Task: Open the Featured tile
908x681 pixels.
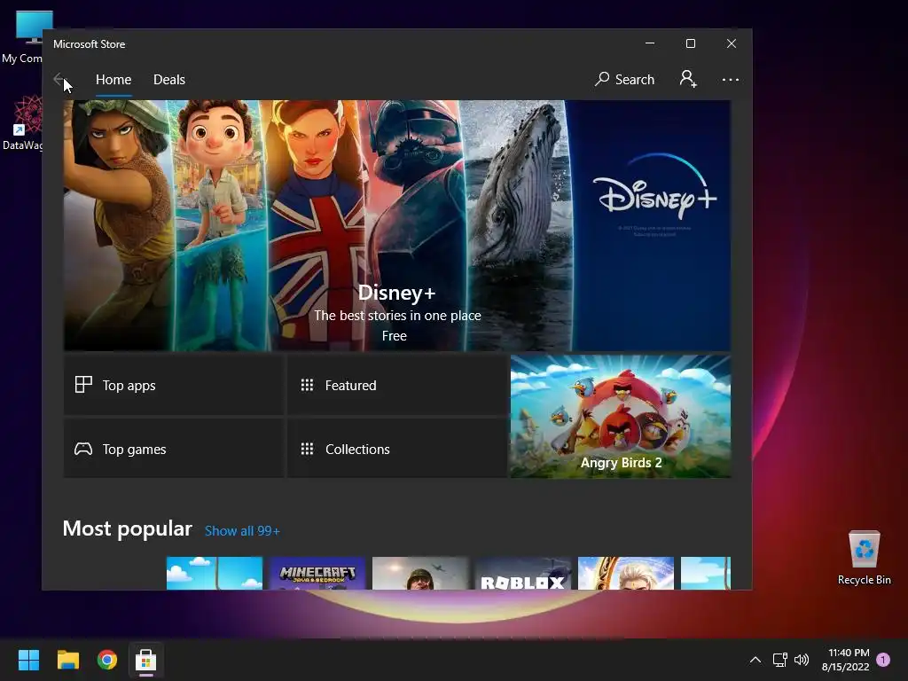Action: coord(397,385)
